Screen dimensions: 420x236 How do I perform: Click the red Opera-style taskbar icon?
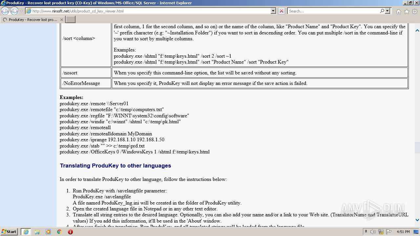[x=70, y=232]
